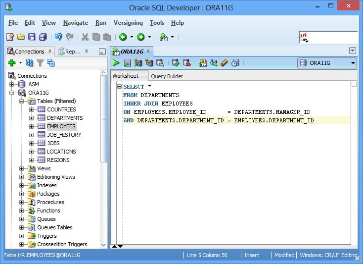This screenshot has width=363, height=264.
Task: Collapse the Tables (Filtered) node
Action: 22,101
